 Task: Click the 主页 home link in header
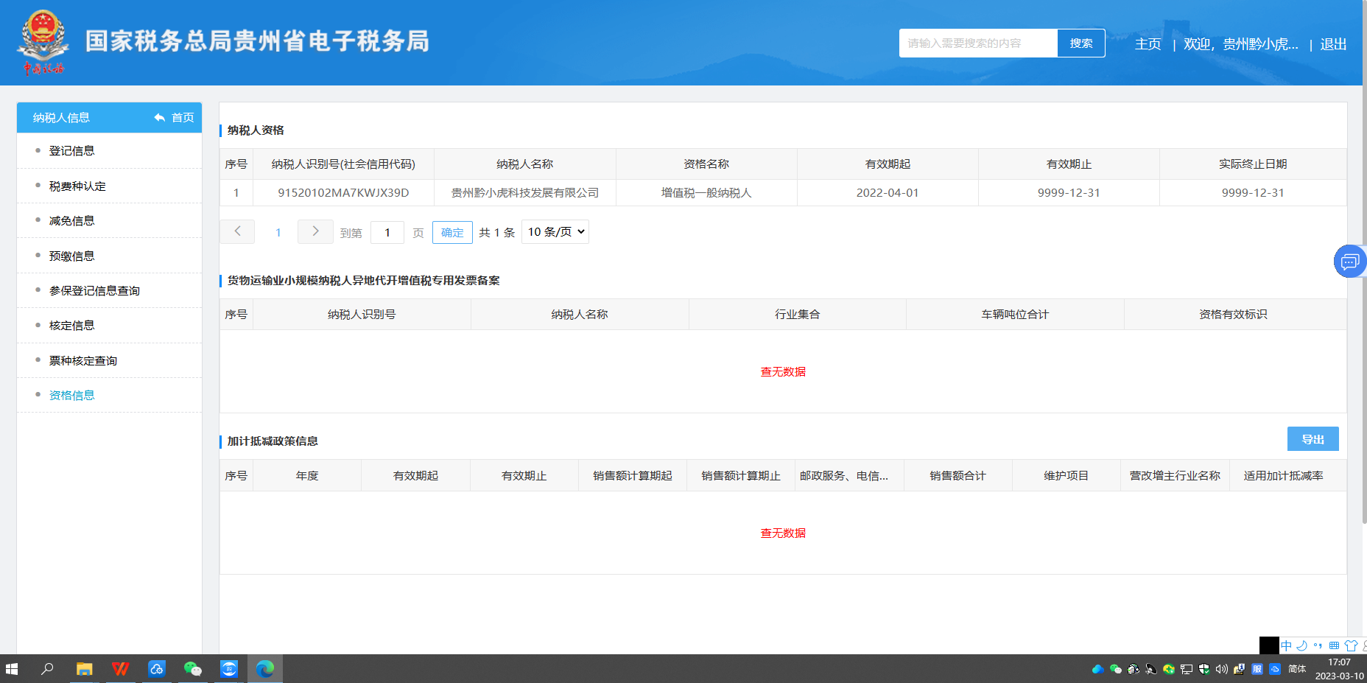[x=1148, y=44]
